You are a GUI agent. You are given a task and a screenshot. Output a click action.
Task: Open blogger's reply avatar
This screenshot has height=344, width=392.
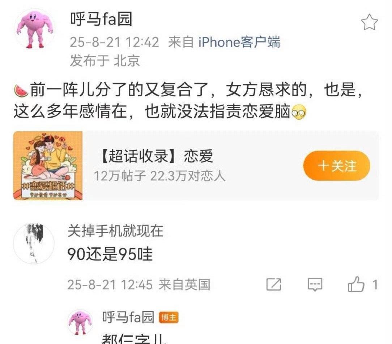pos(80,322)
